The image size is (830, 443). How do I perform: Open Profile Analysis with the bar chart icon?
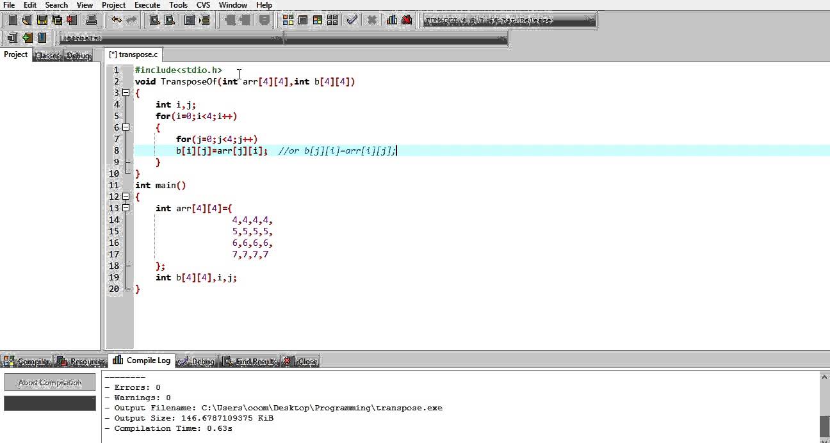click(391, 20)
